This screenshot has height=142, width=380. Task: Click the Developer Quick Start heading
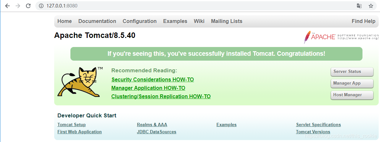pos(87,116)
